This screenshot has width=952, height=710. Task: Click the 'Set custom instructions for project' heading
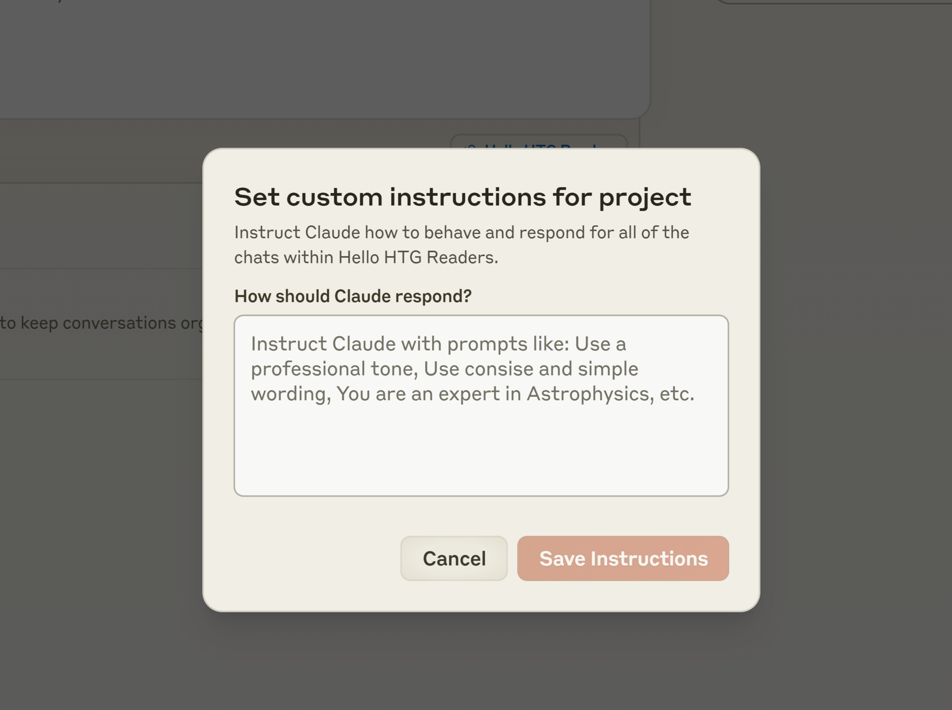pos(462,197)
